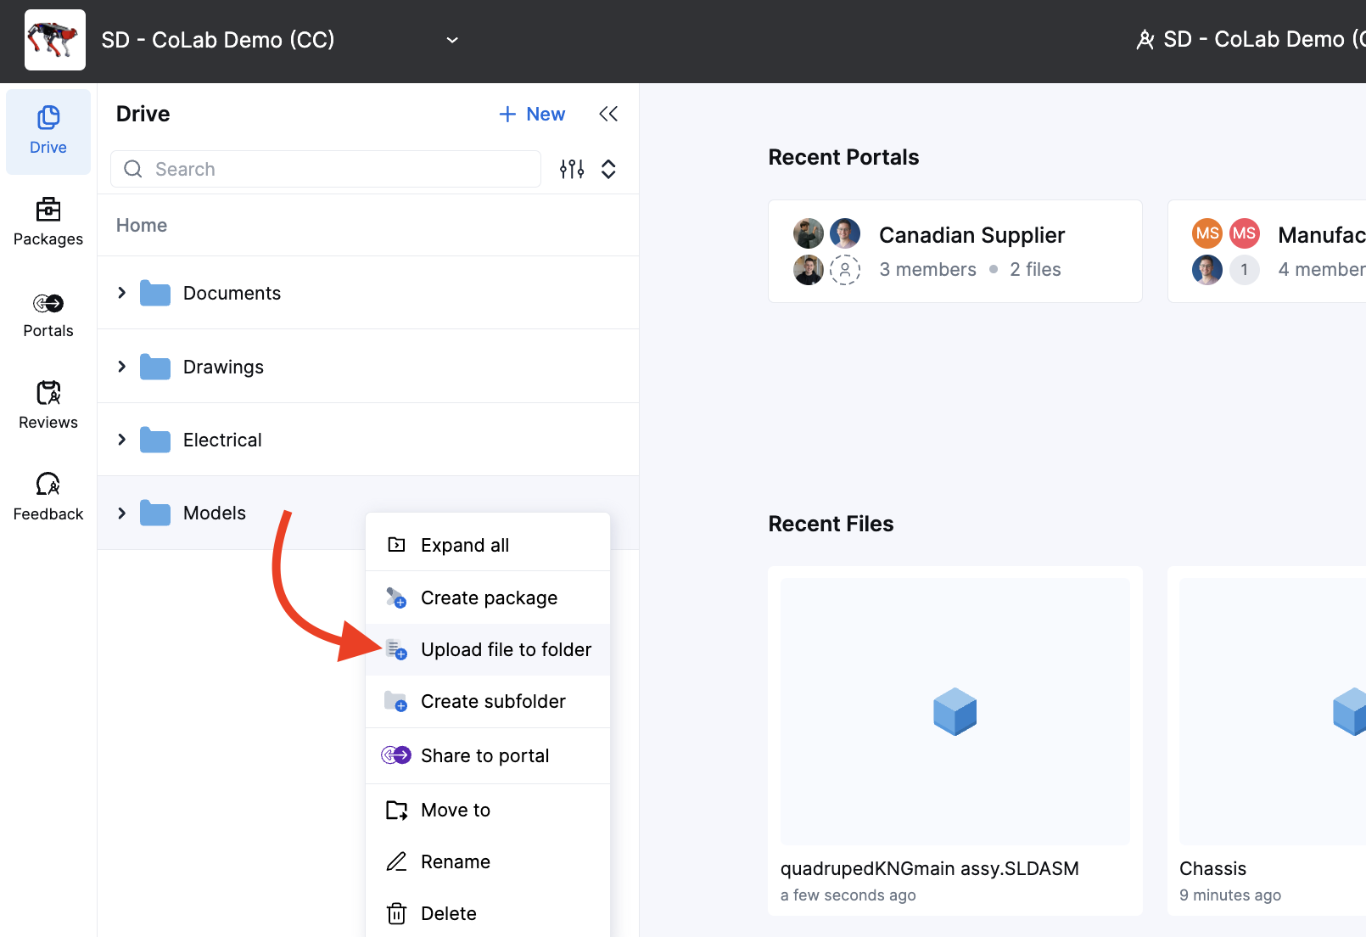Click the '+1' member count badge
This screenshot has height=937, width=1366.
(x=1245, y=270)
